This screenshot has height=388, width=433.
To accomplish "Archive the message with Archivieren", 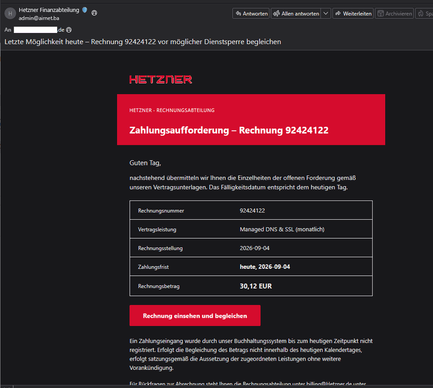I will pos(395,14).
